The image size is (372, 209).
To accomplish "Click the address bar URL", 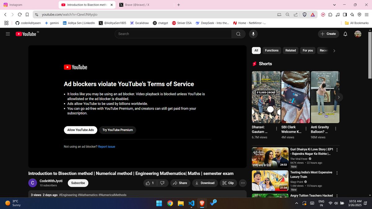I will [70, 15].
